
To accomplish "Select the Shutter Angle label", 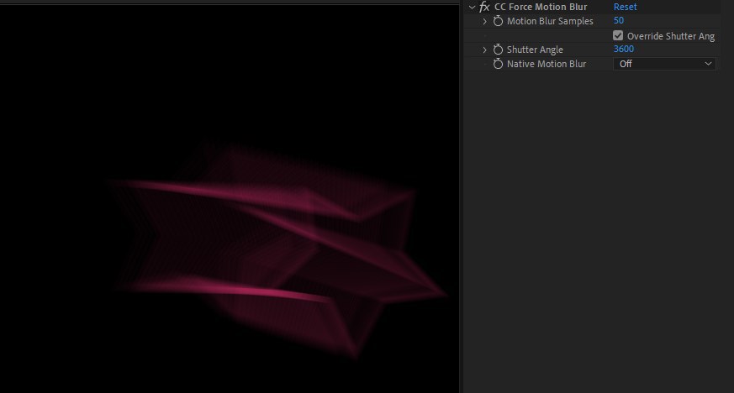I will pos(535,50).
